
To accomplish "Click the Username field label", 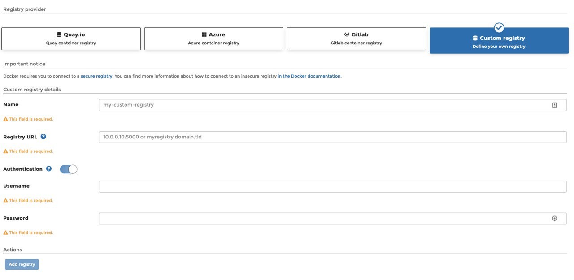I will [16, 186].
